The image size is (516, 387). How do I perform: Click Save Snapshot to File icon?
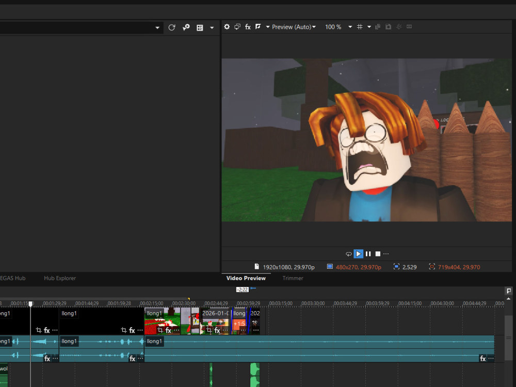389,27
